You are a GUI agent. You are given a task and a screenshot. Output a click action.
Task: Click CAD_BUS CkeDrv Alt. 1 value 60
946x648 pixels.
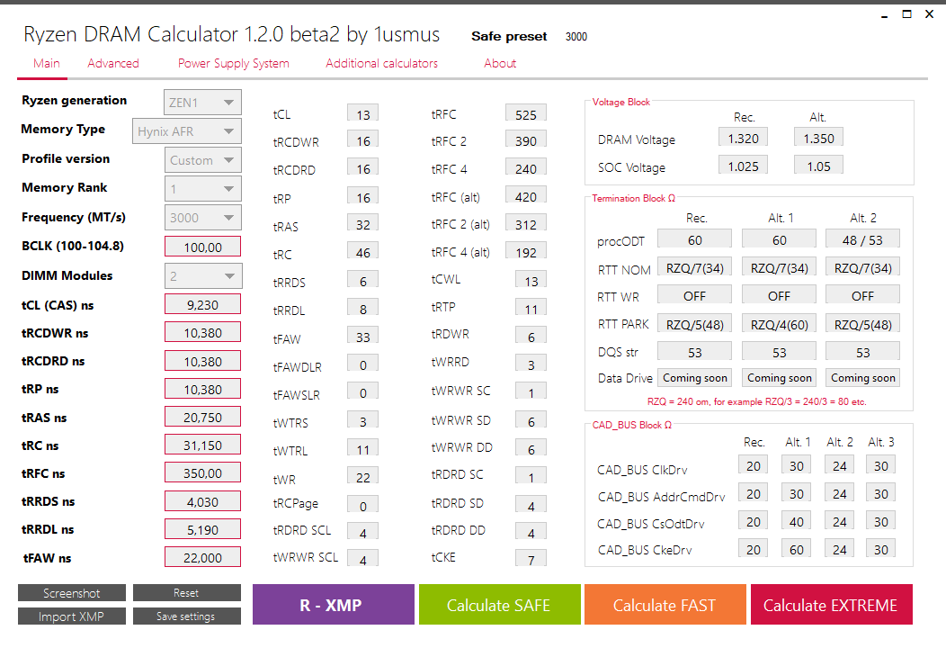click(x=797, y=548)
